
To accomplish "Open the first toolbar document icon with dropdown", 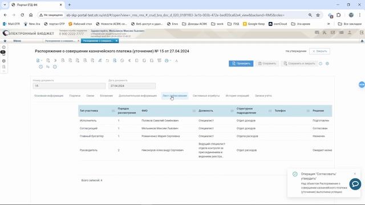I will (39, 61).
